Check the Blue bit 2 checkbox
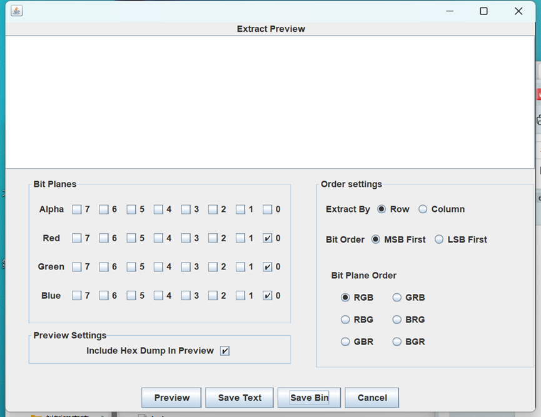The width and height of the screenshot is (541, 417). (213, 296)
